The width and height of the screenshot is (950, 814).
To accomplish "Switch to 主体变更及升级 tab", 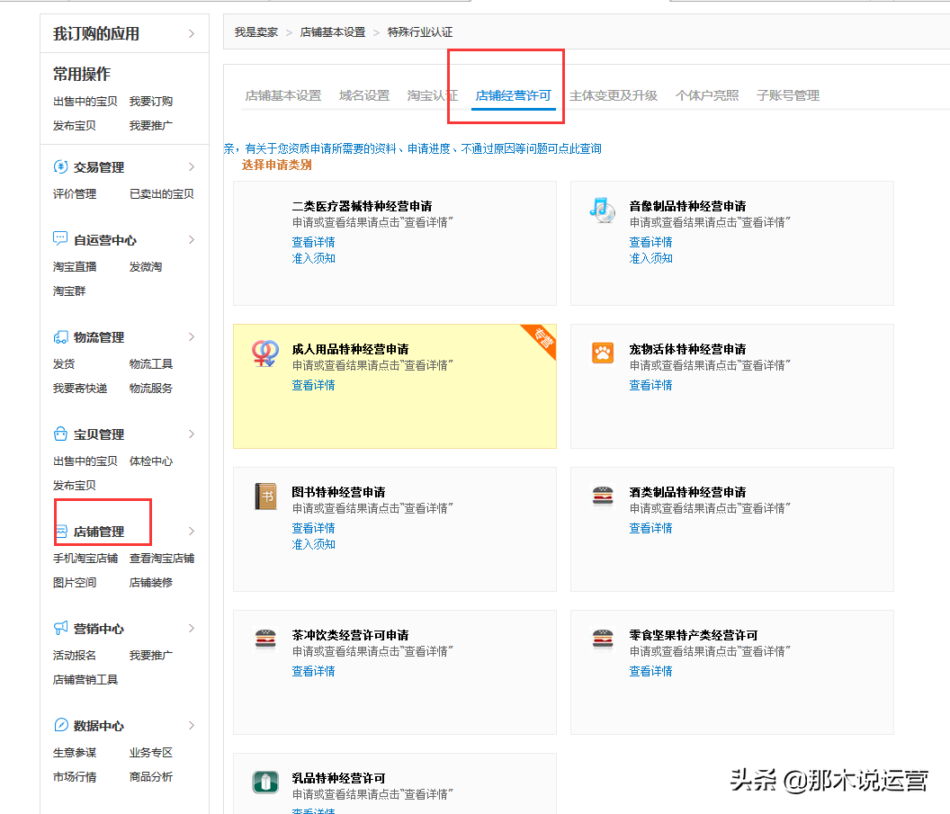I will pyautogui.click(x=614, y=95).
